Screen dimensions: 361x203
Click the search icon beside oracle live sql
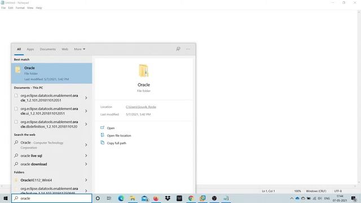tap(16, 156)
